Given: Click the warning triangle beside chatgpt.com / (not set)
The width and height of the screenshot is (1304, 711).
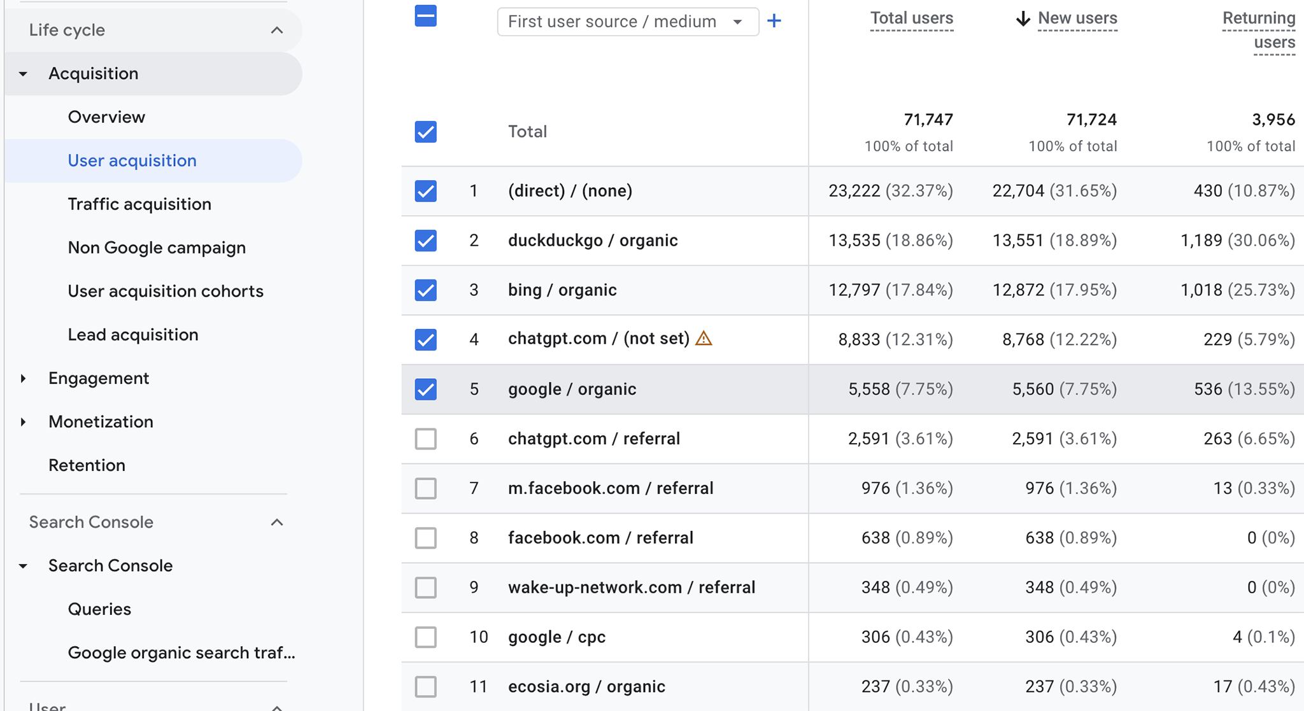Looking at the screenshot, I should click(x=704, y=338).
